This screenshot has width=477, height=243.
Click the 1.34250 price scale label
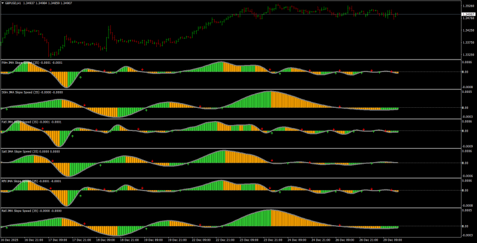tap(467, 30)
